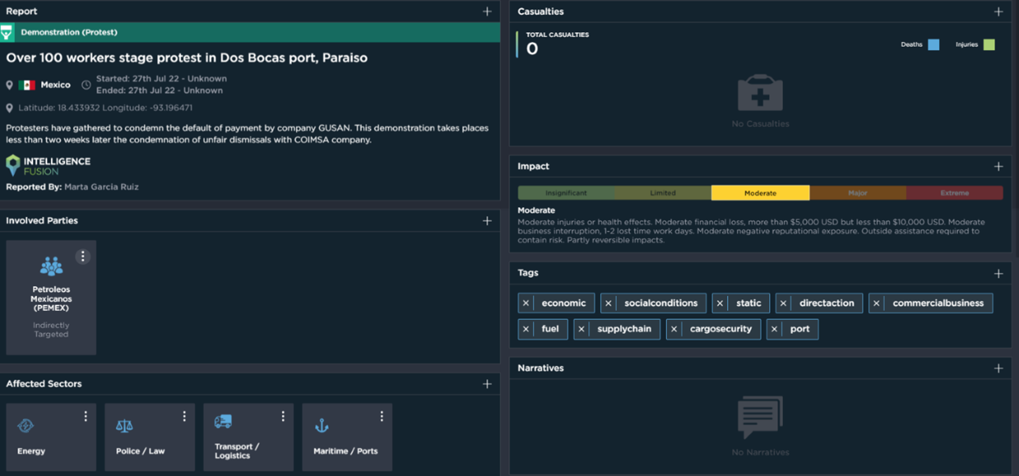Open Transport / Logistics card options menu
Image resolution: width=1019 pixels, height=476 pixels.
point(283,416)
